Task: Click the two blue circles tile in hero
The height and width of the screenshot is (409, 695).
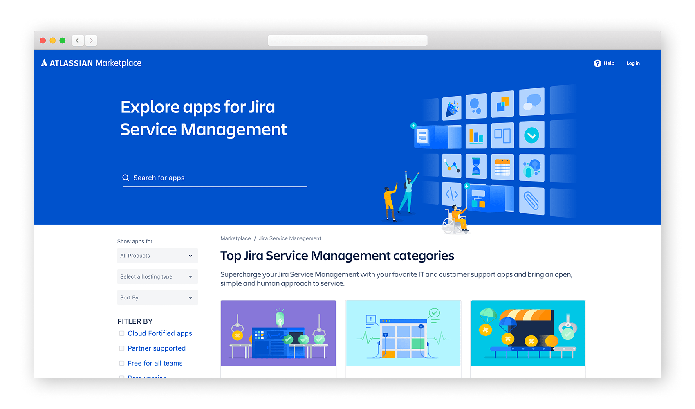Action: click(476, 106)
